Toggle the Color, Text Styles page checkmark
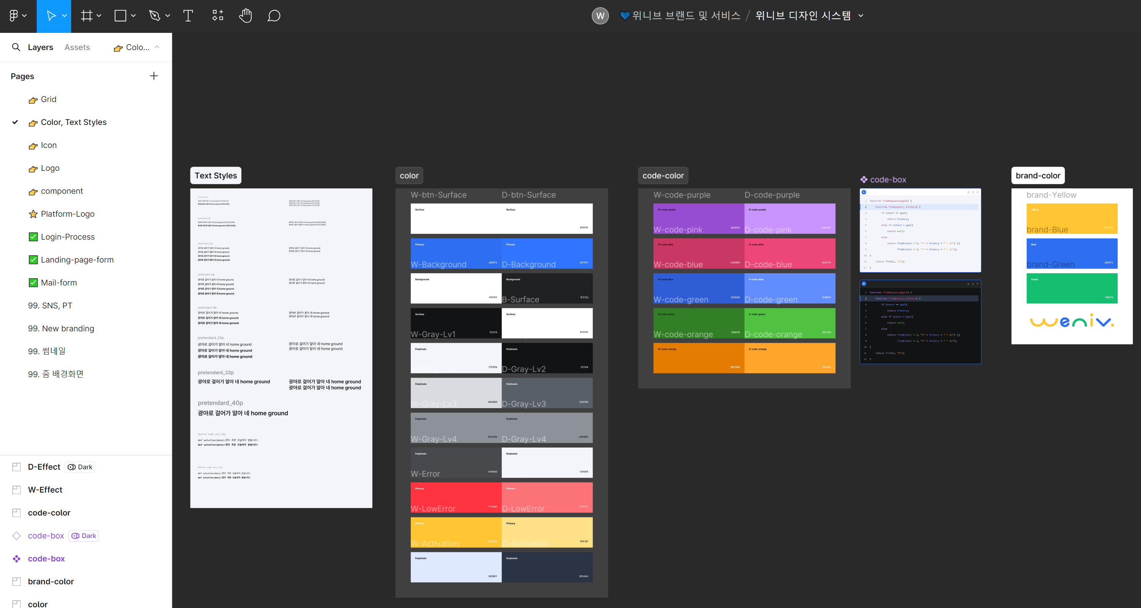Viewport: 1141px width, 608px height. (16, 122)
